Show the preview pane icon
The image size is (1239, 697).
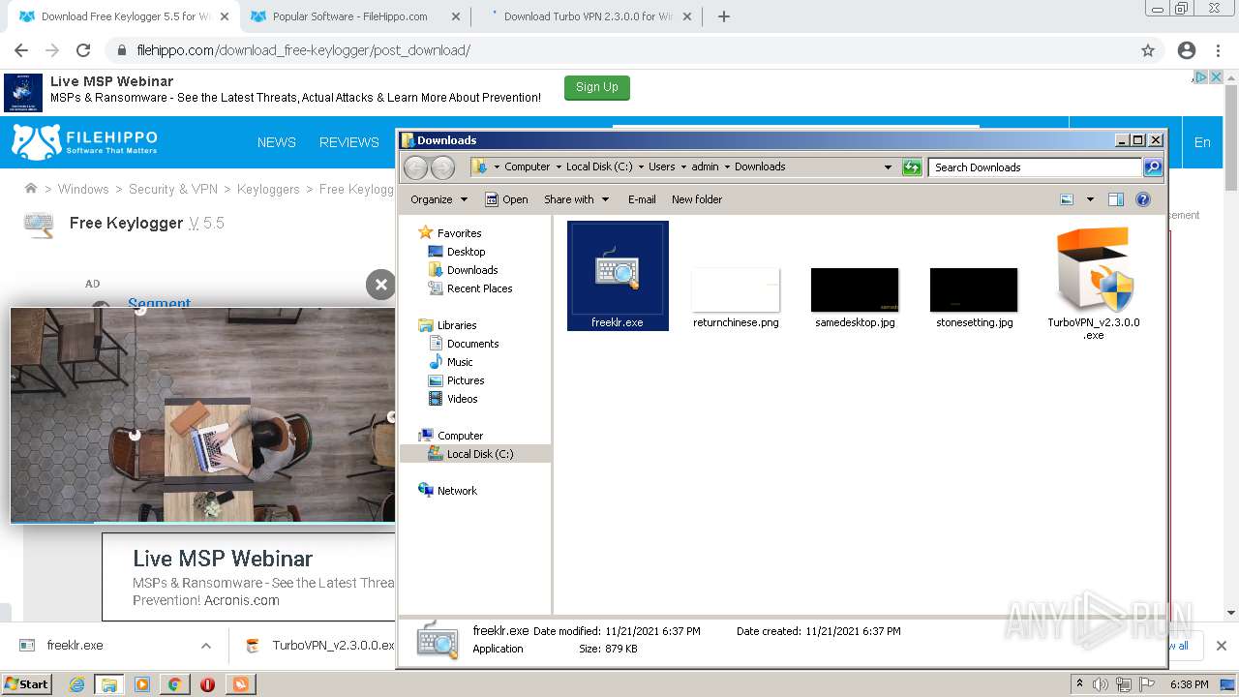click(x=1115, y=199)
